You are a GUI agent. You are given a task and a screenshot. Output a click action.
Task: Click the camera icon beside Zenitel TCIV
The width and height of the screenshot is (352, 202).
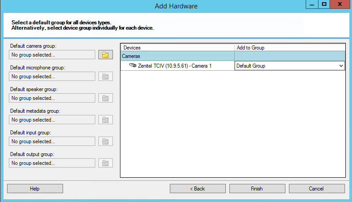point(133,66)
